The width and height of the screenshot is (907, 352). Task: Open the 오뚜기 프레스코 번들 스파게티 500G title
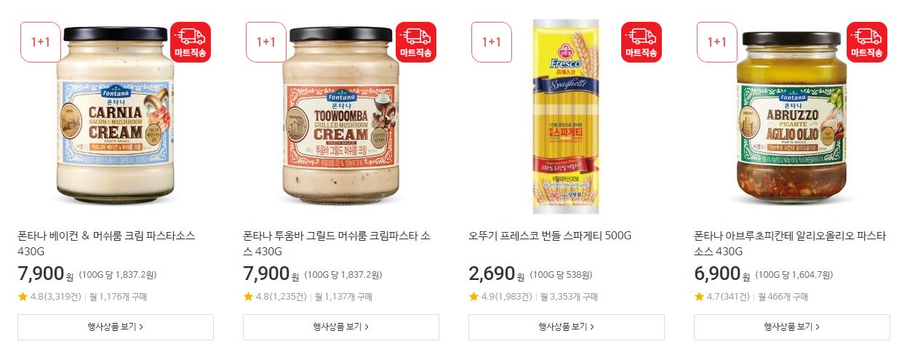(x=550, y=236)
